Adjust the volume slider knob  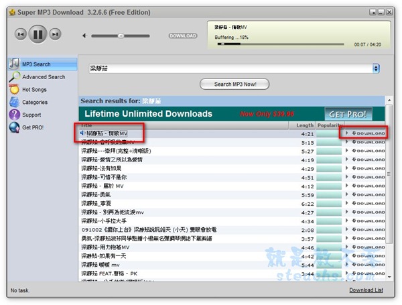tap(121, 36)
